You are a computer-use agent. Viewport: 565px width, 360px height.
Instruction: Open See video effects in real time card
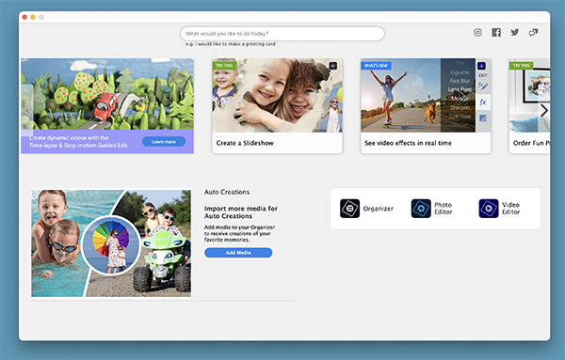click(426, 106)
